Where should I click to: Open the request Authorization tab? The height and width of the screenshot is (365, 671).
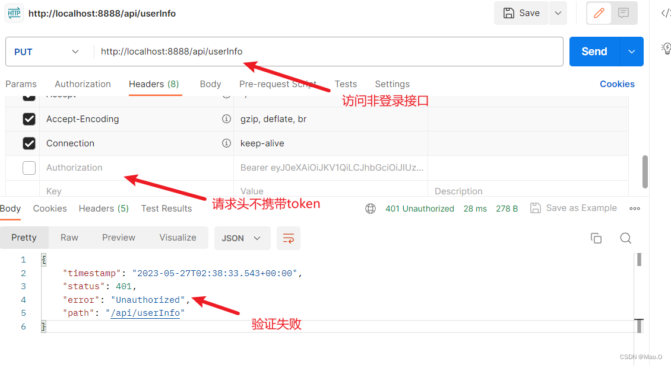(83, 84)
